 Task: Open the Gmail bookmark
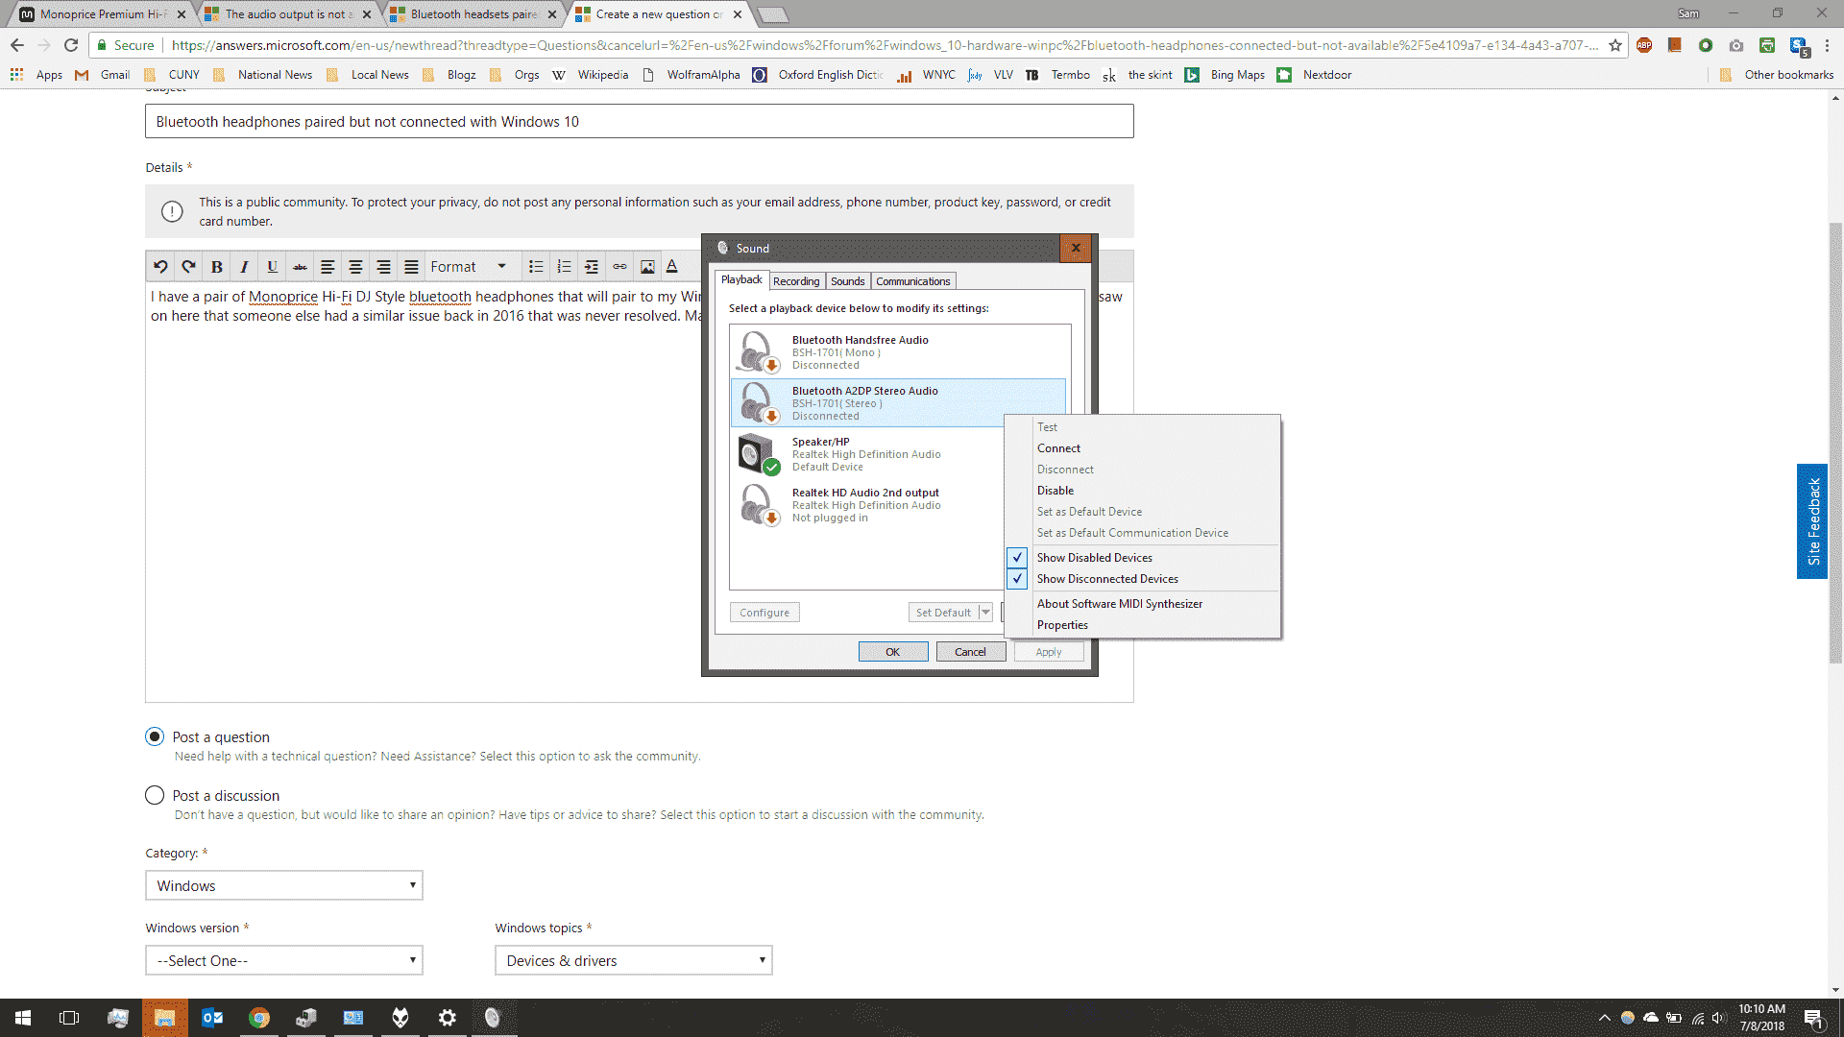pyautogui.click(x=102, y=75)
